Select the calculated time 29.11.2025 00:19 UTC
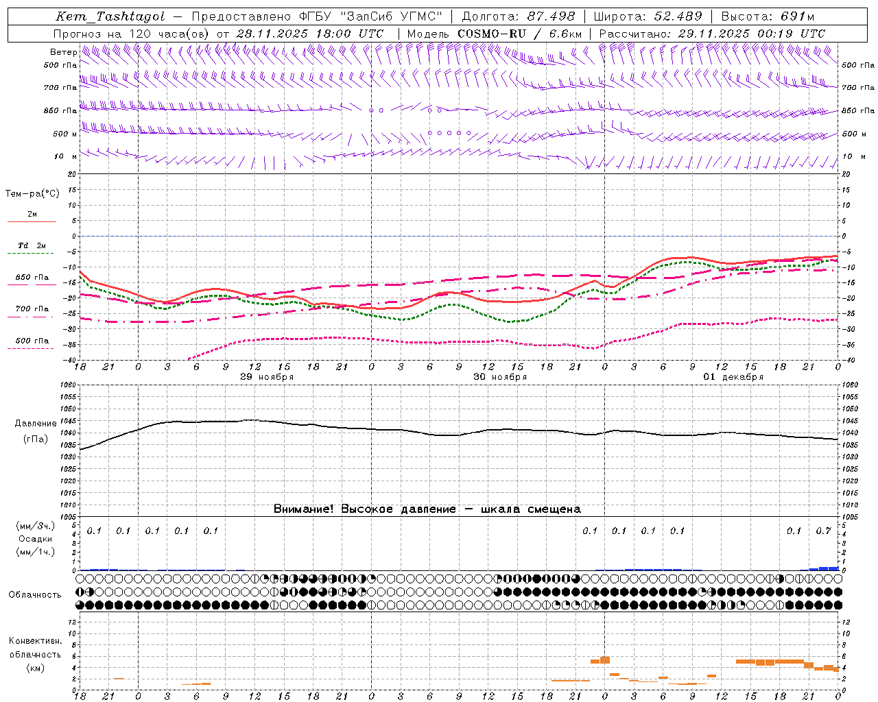The image size is (878, 702). (x=751, y=34)
